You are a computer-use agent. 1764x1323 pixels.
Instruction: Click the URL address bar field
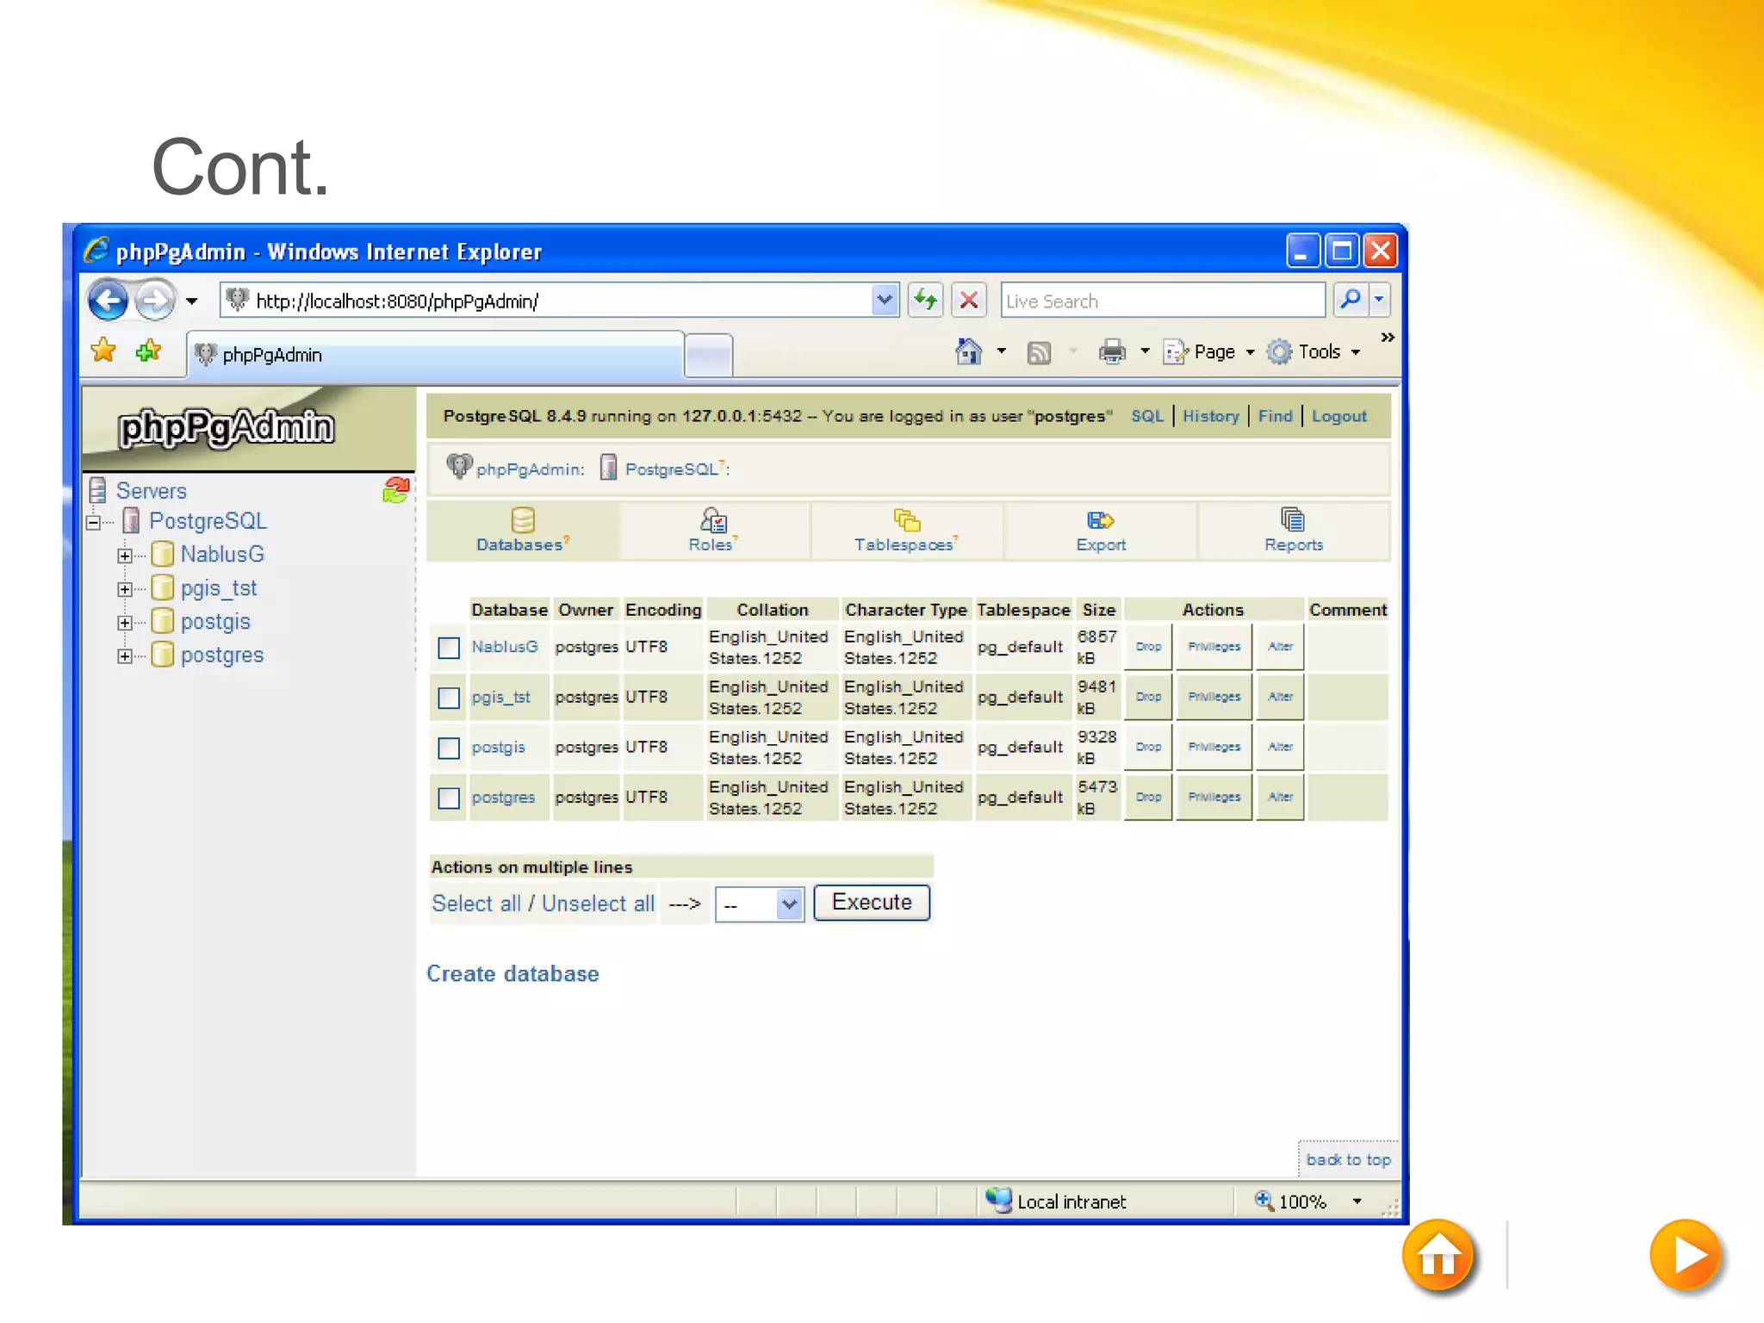click(x=560, y=301)
